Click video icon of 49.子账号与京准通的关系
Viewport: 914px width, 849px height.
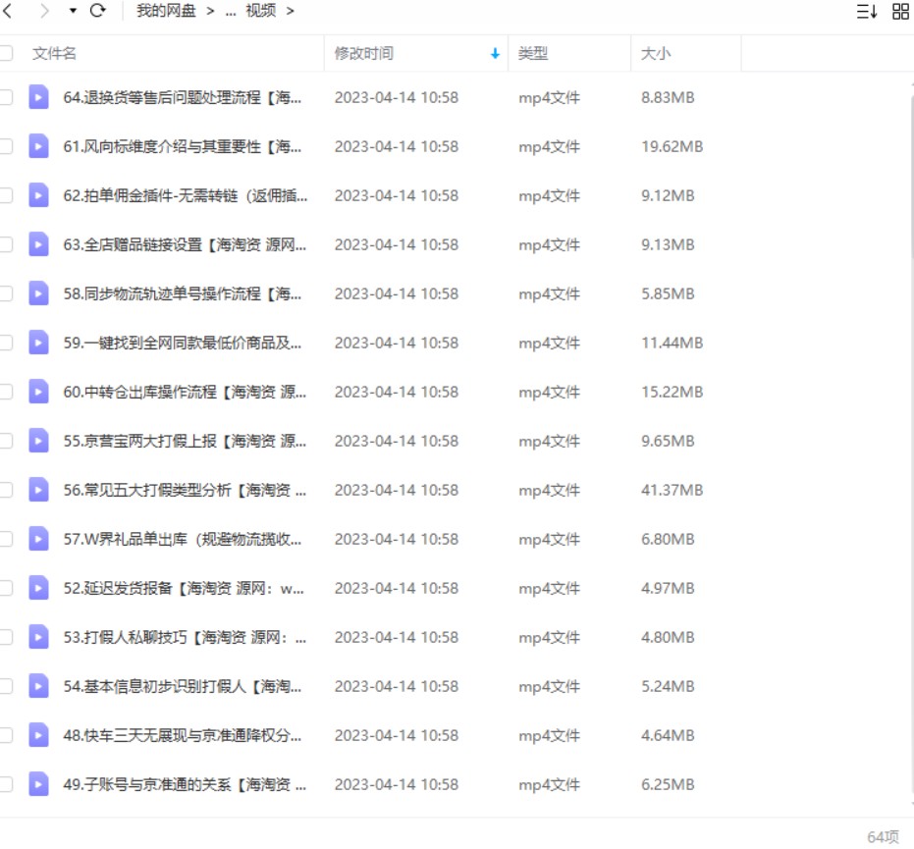(x=38, y=784)
